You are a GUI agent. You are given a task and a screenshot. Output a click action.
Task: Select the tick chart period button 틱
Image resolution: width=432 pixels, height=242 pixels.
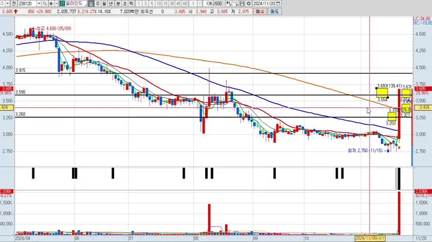click(131, 4)
